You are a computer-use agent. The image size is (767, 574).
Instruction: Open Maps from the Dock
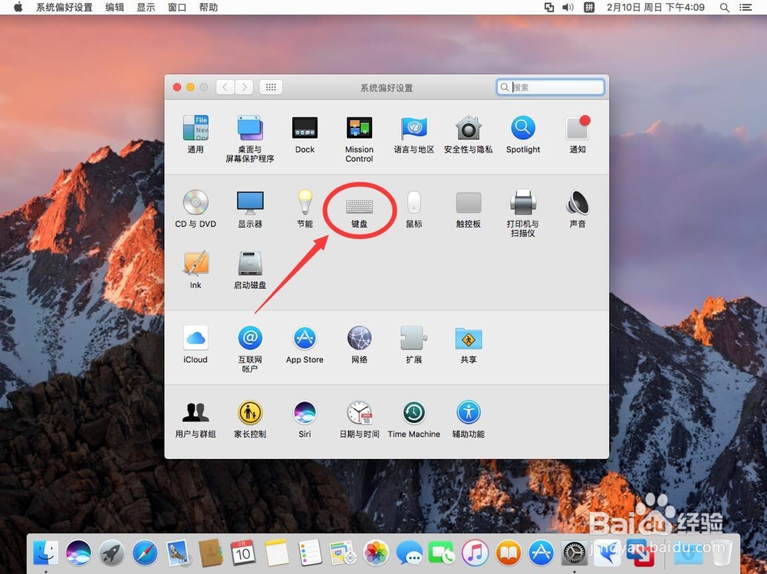tap(342, 553)
